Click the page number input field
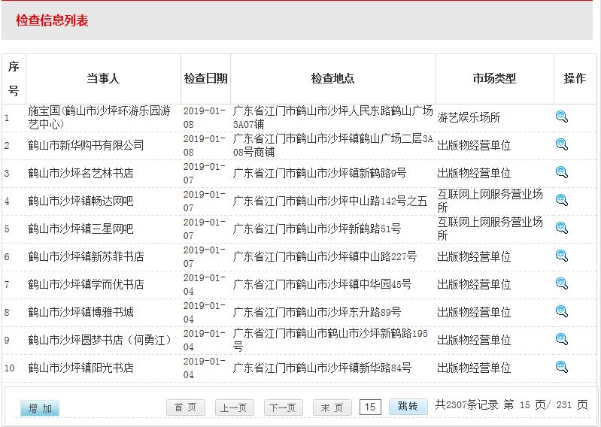This screenshot has width=601, height=427. [x=369, y=407]
